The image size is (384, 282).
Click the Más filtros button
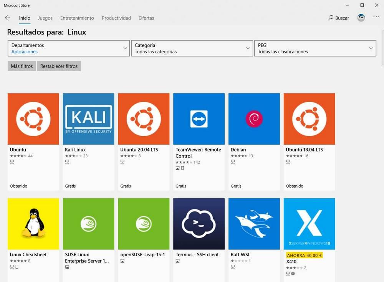click(22, 66)
